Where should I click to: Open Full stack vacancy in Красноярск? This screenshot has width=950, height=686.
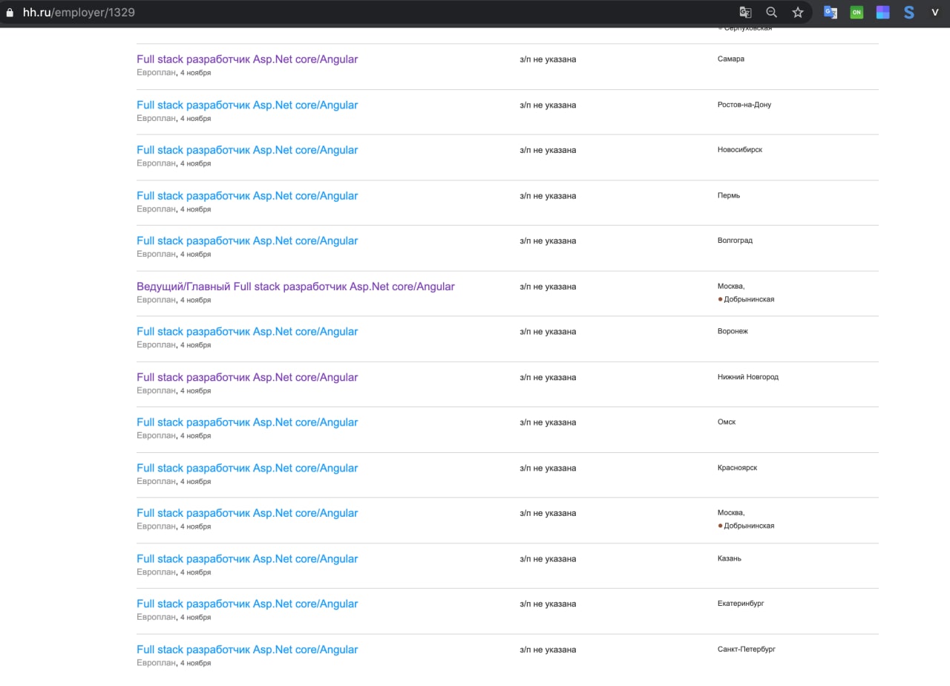(247, 468)
